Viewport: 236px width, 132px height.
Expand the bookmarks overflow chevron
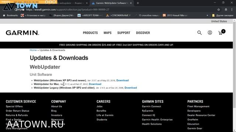click(x=207, y=15)
